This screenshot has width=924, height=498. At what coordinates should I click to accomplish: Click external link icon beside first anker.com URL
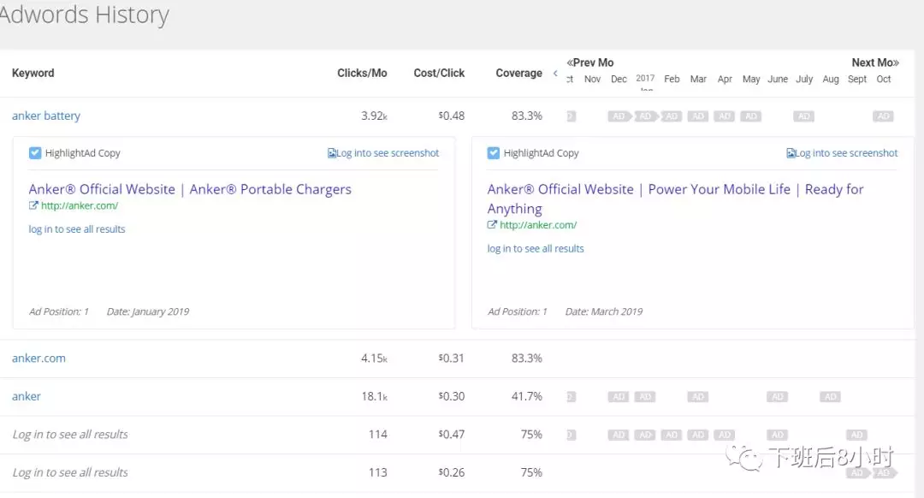pos(33,205)
